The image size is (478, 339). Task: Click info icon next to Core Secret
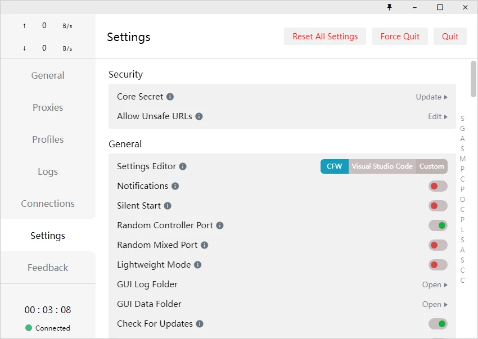pos(170,97)
